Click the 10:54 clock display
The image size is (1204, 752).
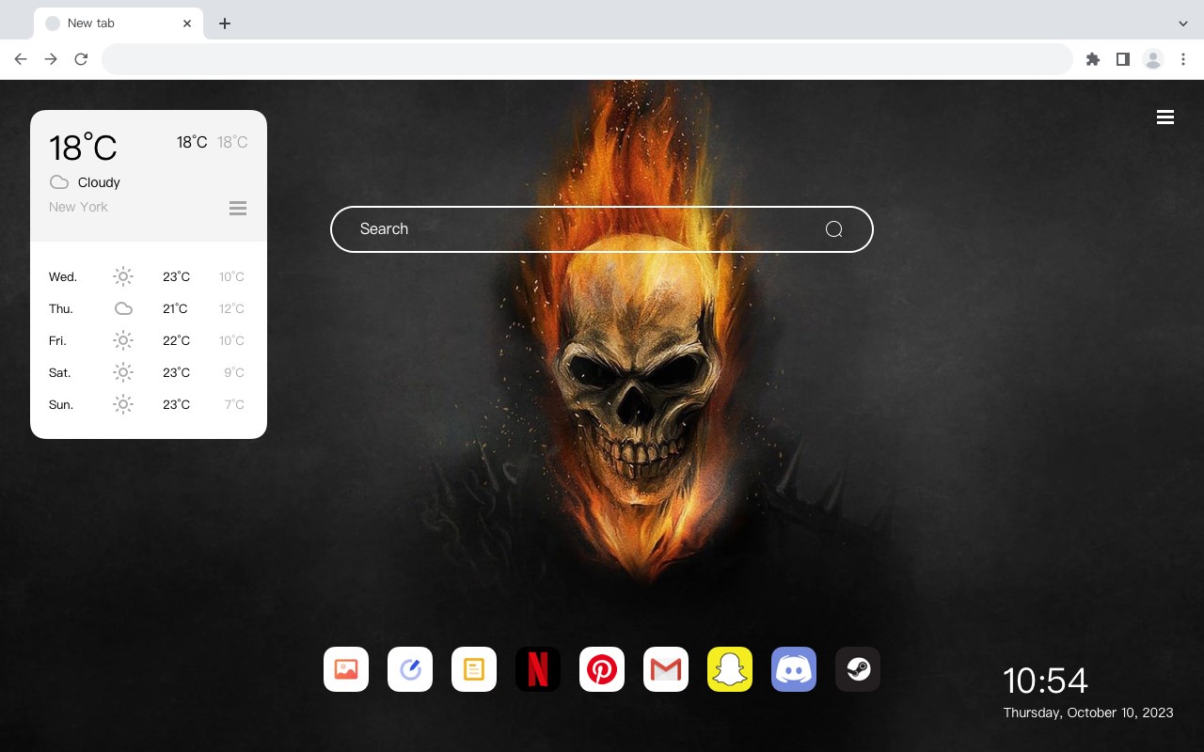(x=1045, y=681)
